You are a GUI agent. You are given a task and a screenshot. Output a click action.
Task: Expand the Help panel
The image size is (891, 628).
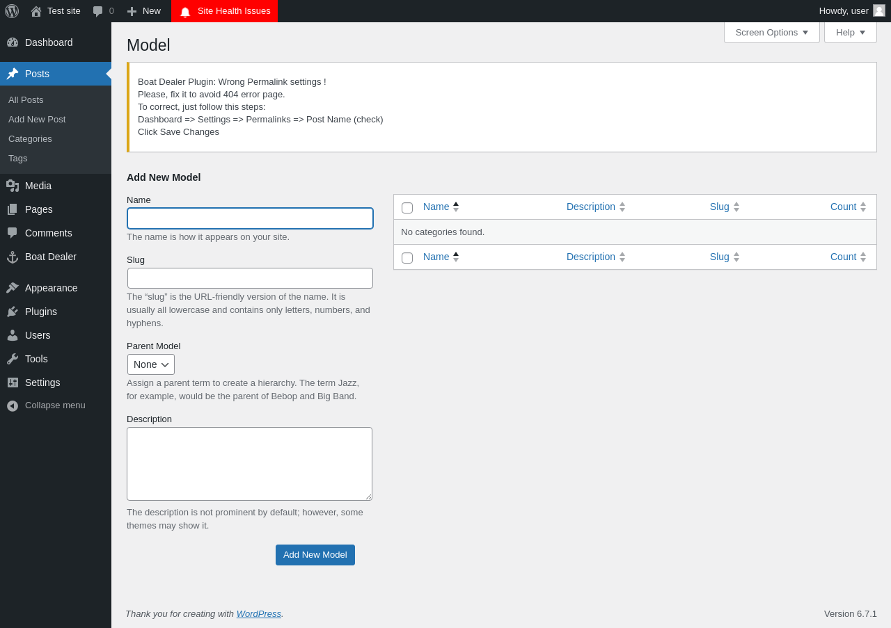coord(851,32)
